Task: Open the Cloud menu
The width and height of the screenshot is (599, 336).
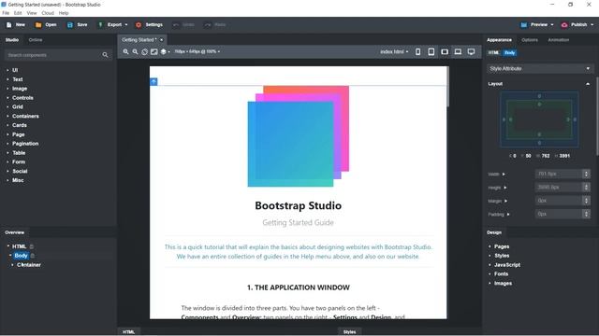Action: tap(48, 13)
